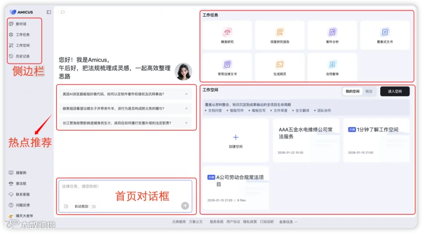Click the Amicus assistant avatar
Image resolution: width=422 pixels, height=233 pixels.
pos(183,72)
